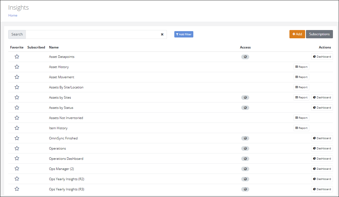Viewport: 339px width, 197px height.
Task: Select the Asset Movement name
Action: (x=62, y=77)
